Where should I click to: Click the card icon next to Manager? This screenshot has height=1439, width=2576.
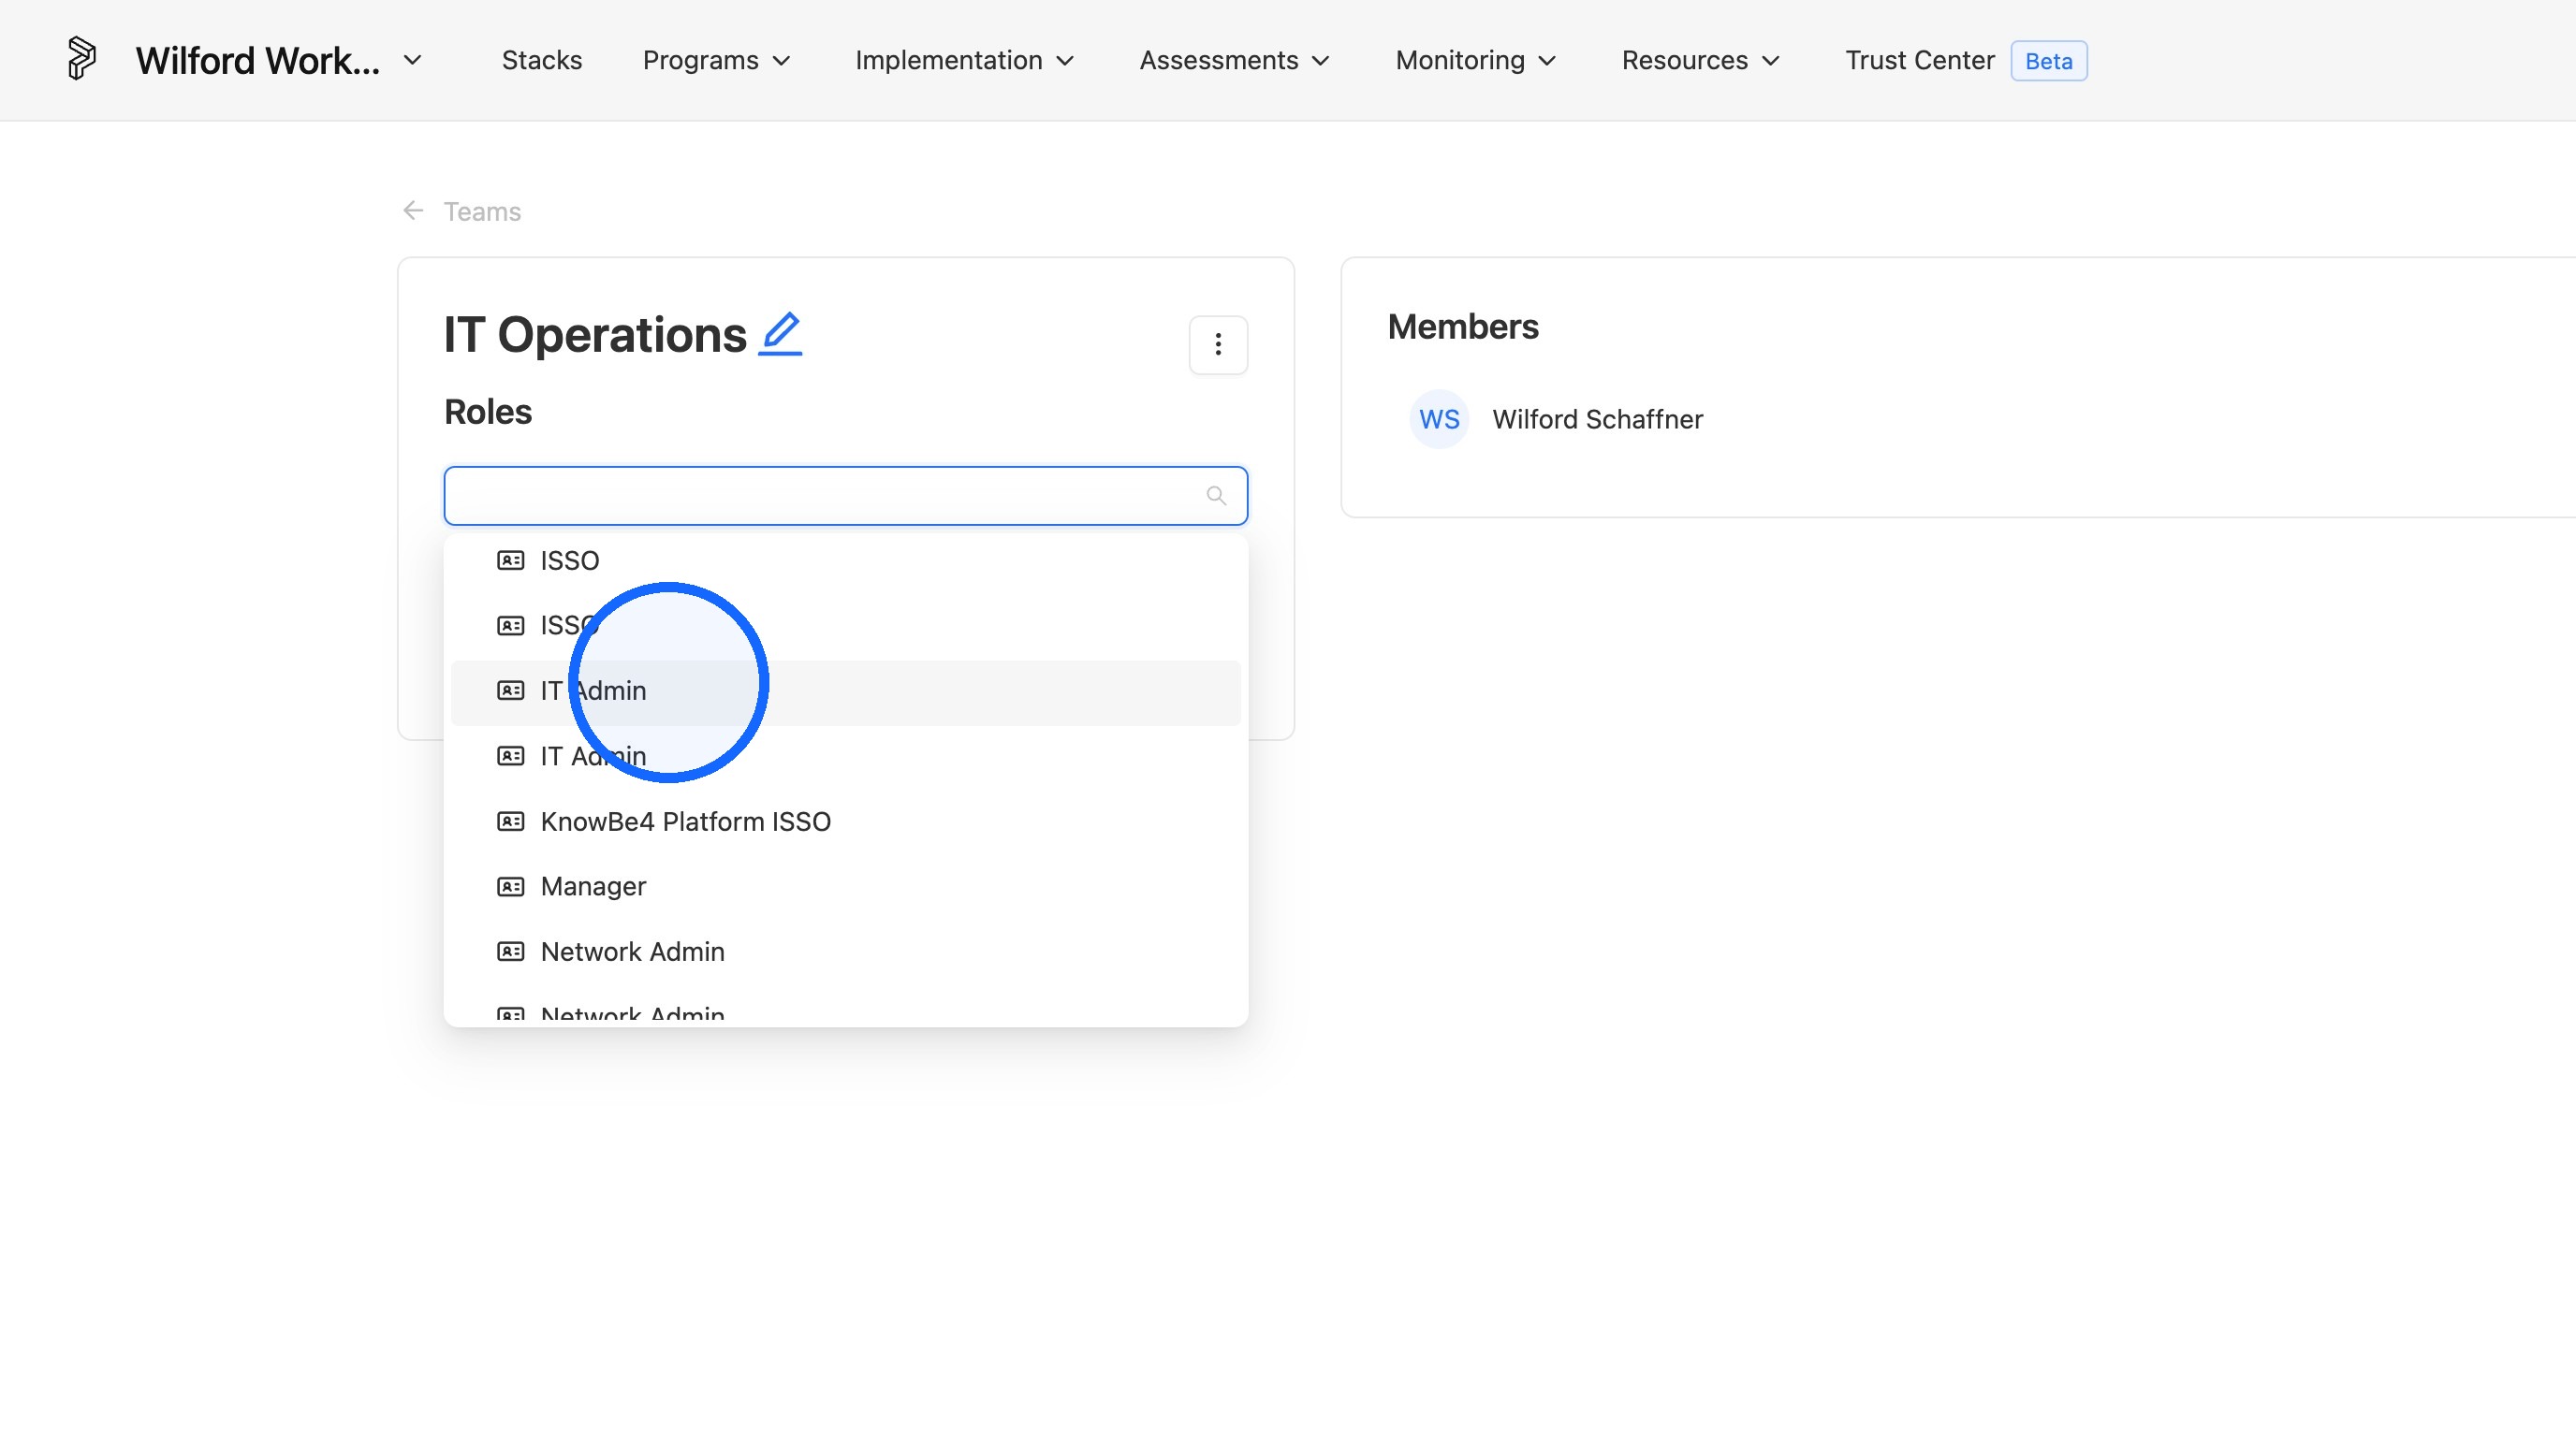click(511, 886)
